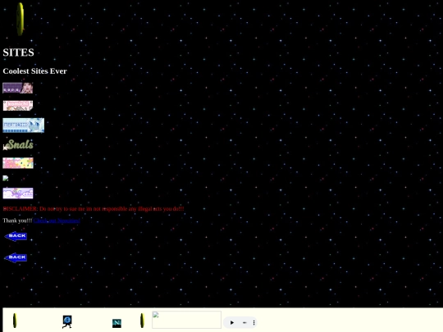Open the green Snals logo link
Viewport: 443px width, 332px height.
pyautogui.click(x=18, y=145)
